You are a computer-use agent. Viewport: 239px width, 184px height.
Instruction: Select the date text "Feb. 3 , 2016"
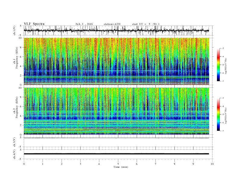84,24
